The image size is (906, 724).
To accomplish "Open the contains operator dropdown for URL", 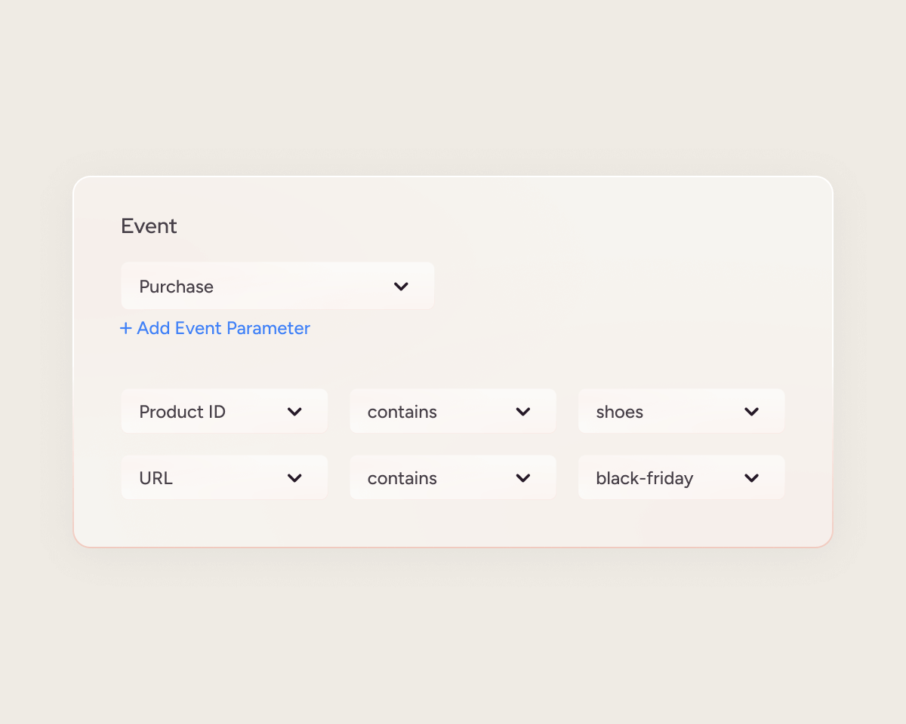I will 452,478.
